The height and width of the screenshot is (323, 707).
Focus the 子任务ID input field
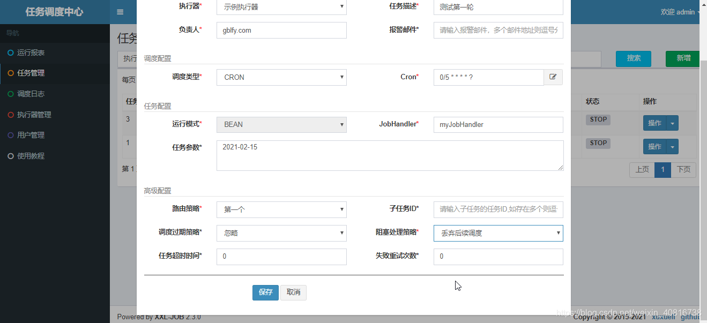tap(498, 209)
